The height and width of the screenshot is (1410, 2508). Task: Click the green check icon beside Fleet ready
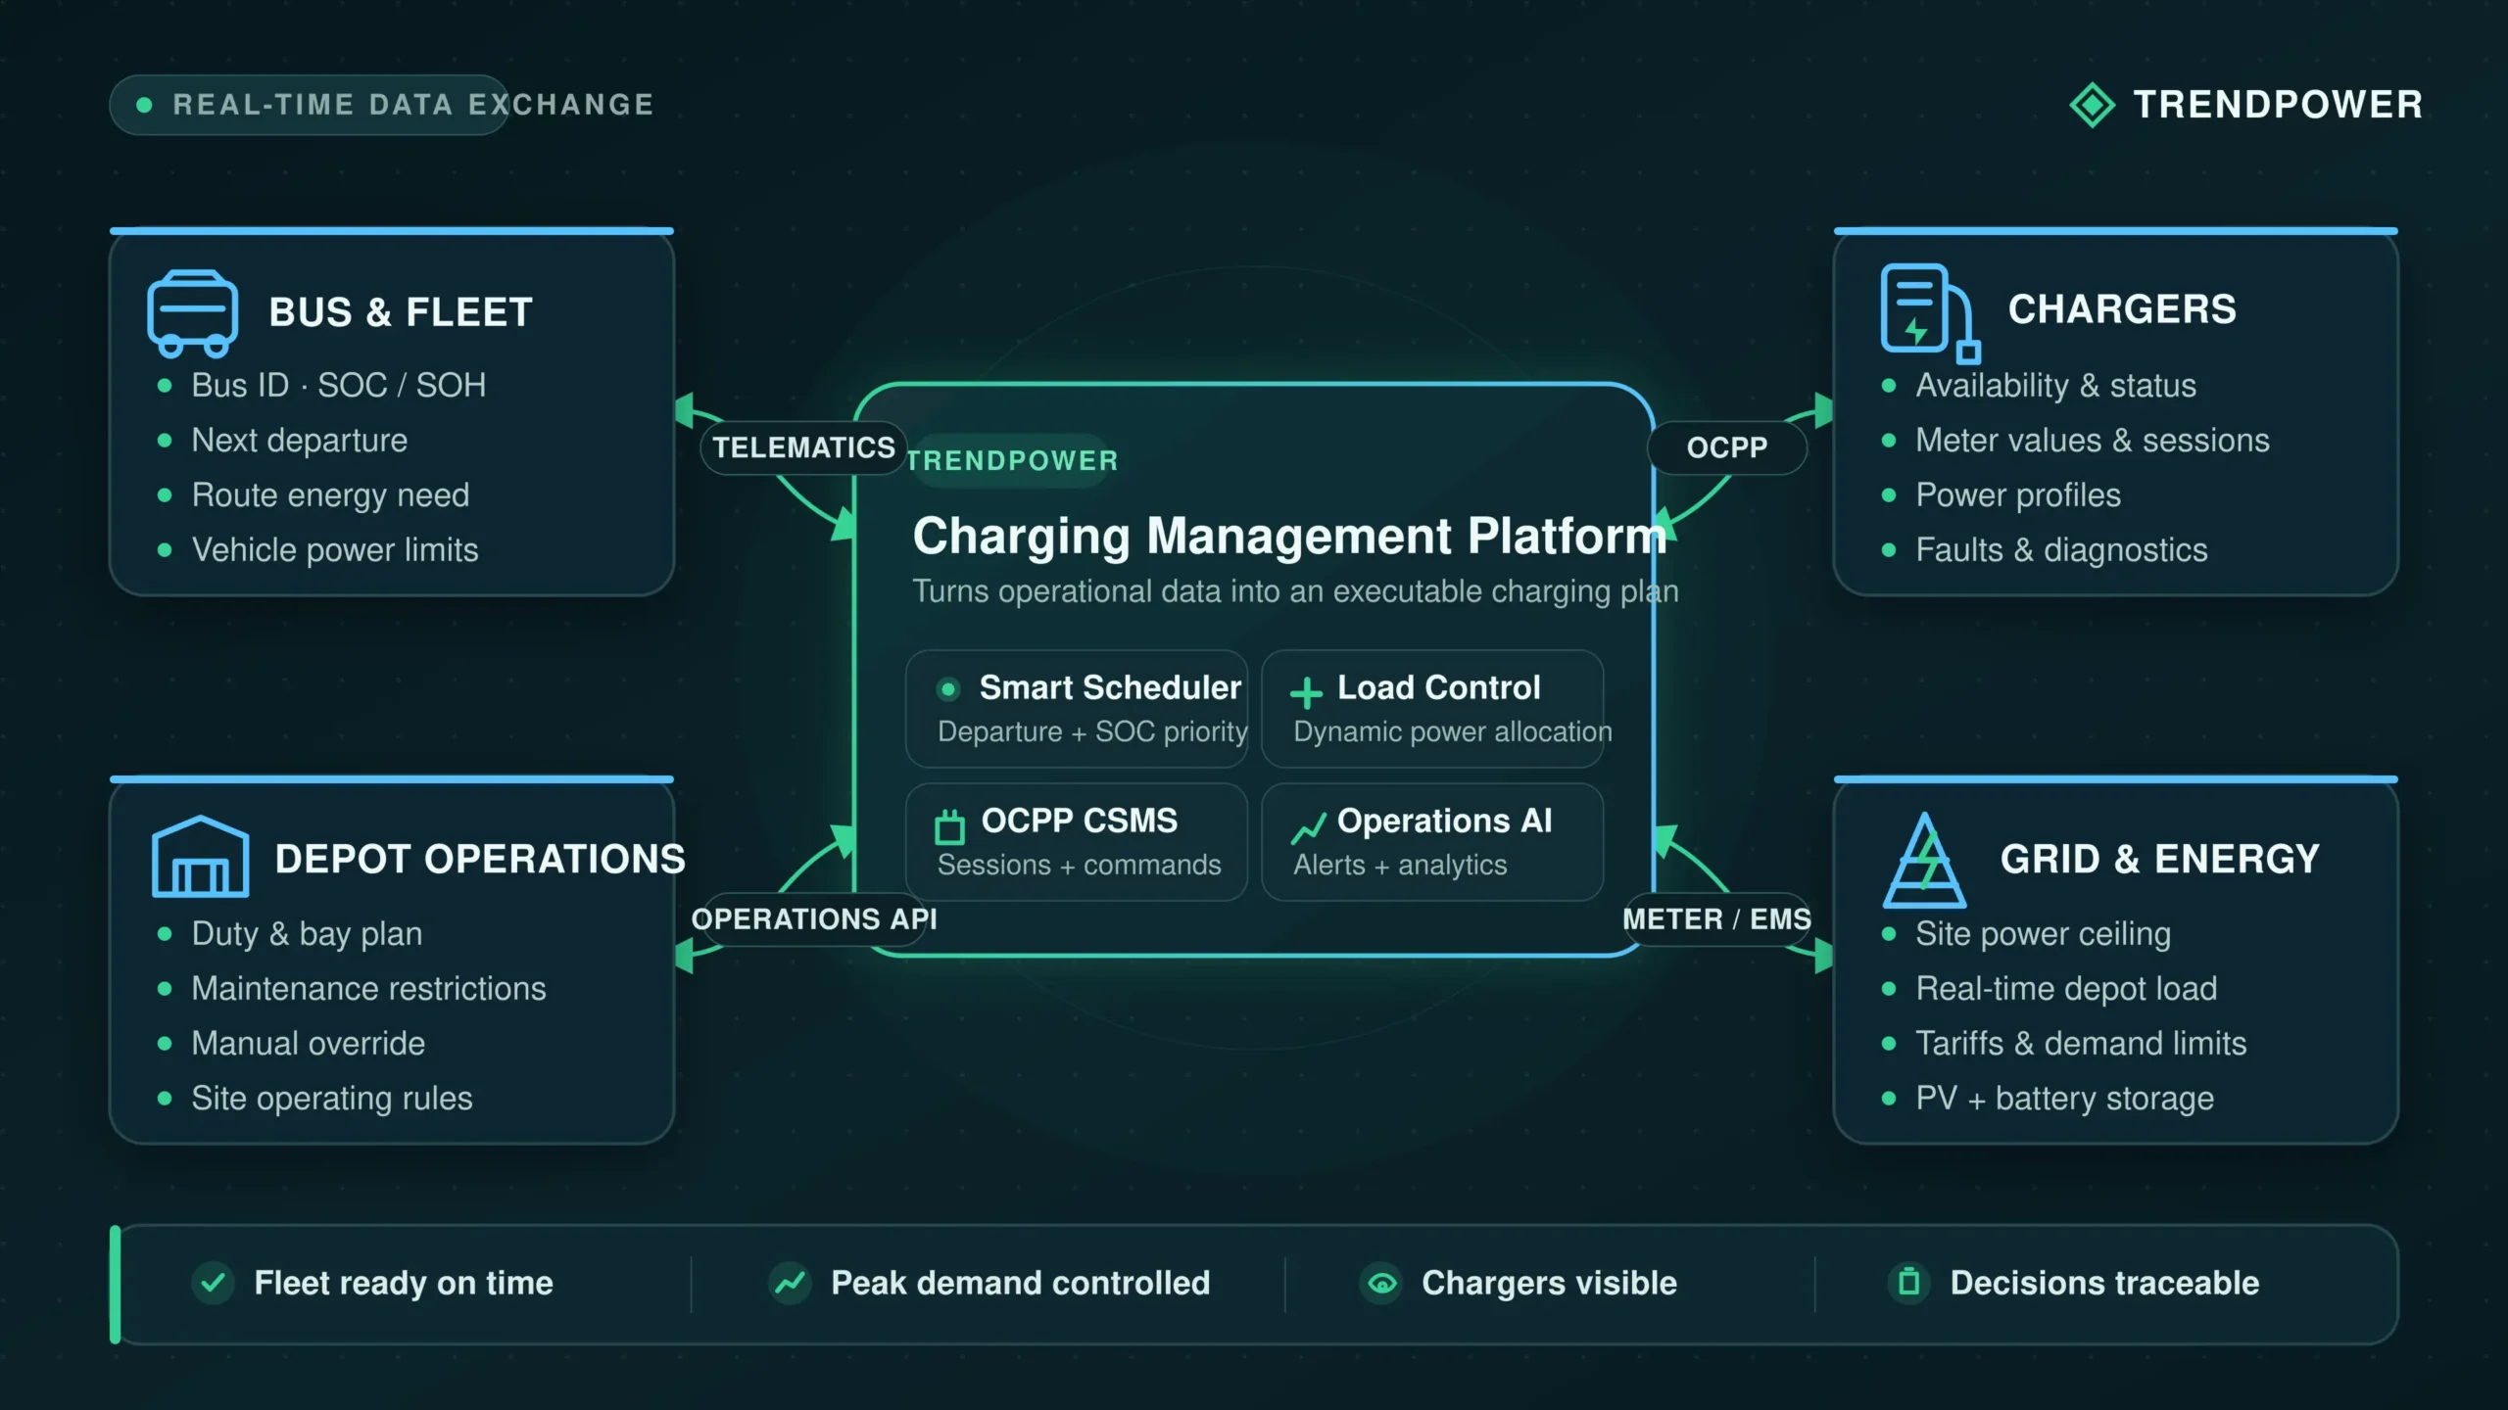click(213, 1283)
